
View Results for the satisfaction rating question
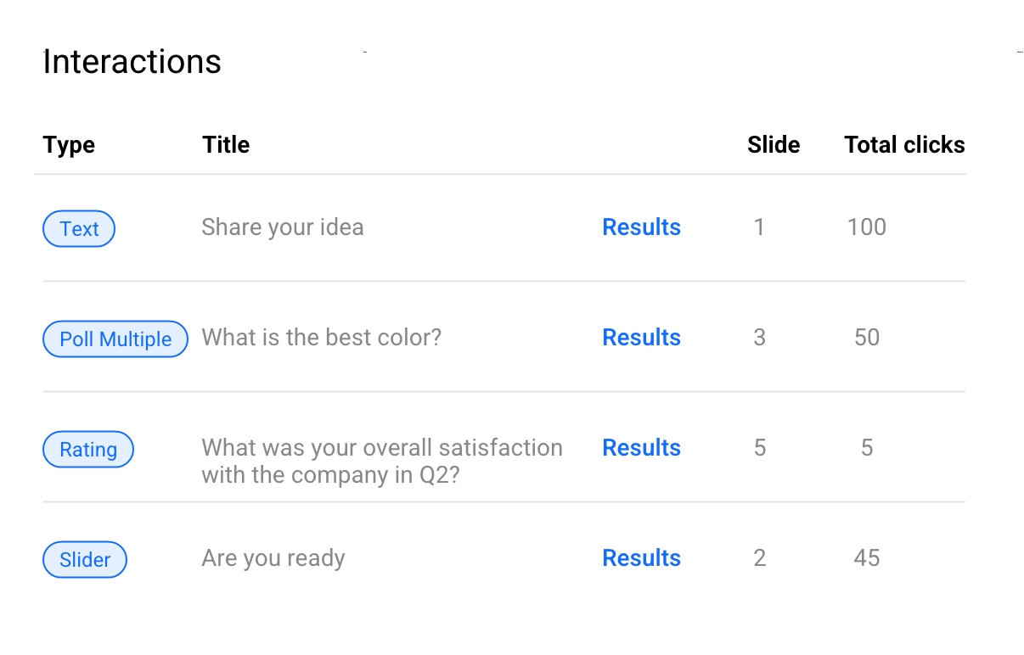641,448
